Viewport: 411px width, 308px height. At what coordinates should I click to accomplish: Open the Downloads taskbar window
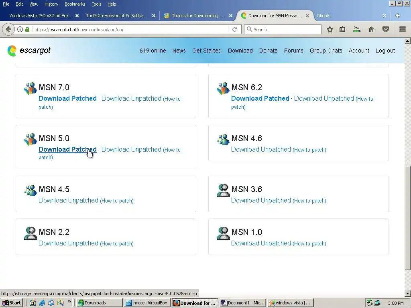coord(99,303)
